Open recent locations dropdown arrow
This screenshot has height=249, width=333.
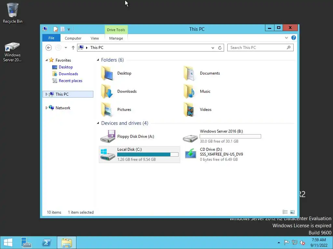tap(66, 48)
